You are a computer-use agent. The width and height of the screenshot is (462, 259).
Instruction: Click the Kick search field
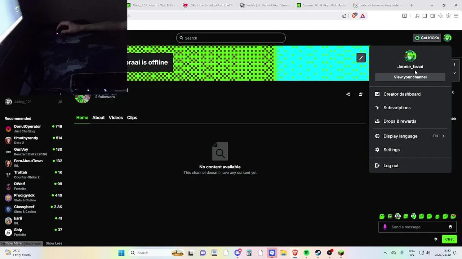point(231,38)
